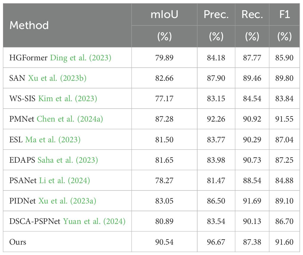Click the mIoU column header
Screen dimensions: 303x255
[x=164, y=14]
